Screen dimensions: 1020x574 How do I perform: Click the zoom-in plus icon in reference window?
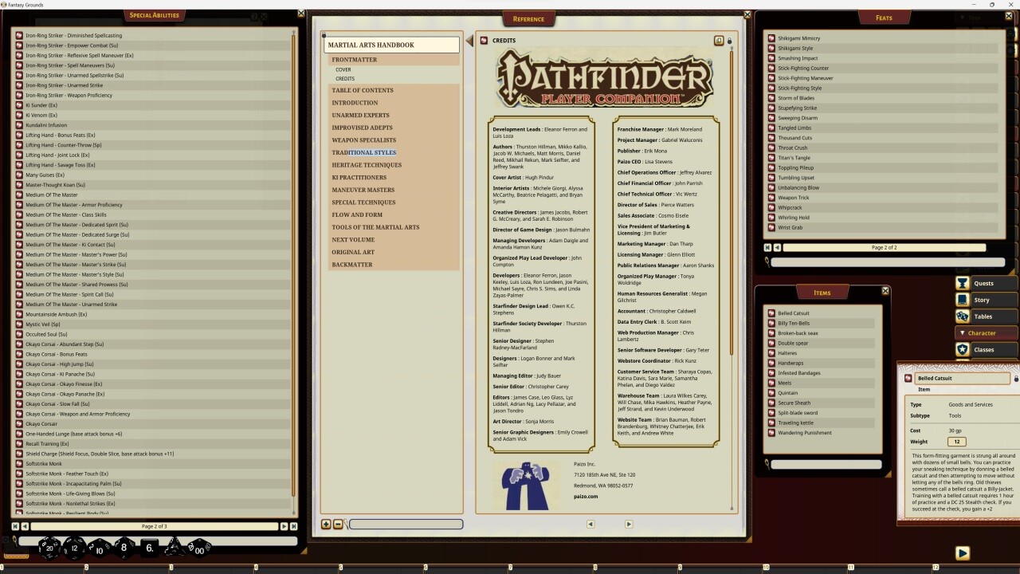326,524
